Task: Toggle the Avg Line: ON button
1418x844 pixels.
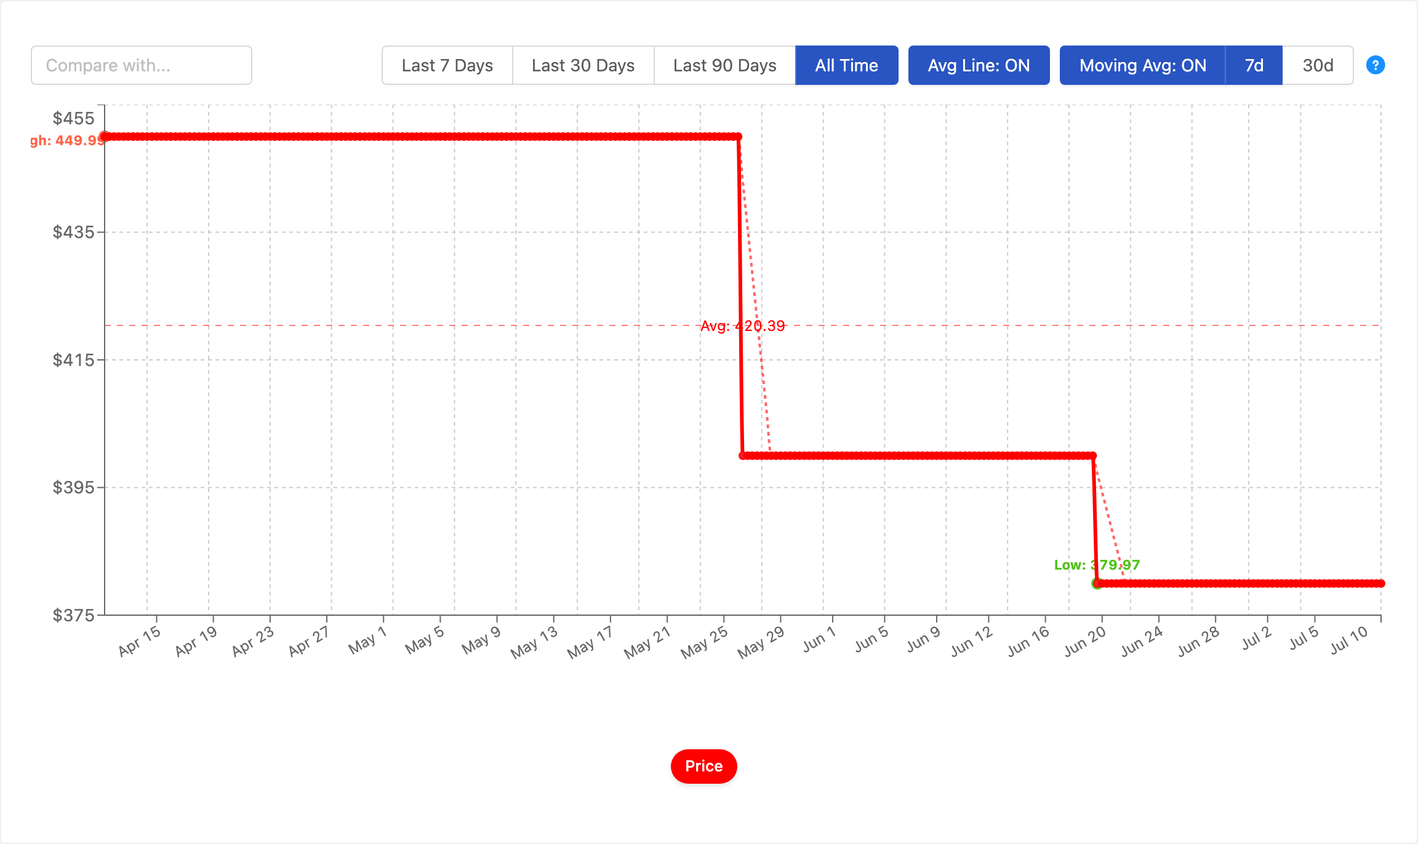Action: pyautogui.click(x=979, y=65)
